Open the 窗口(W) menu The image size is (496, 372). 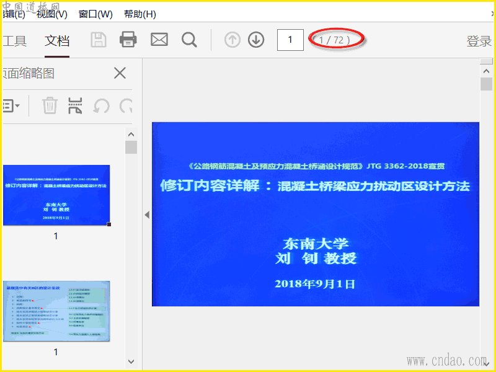pos(95,14)
